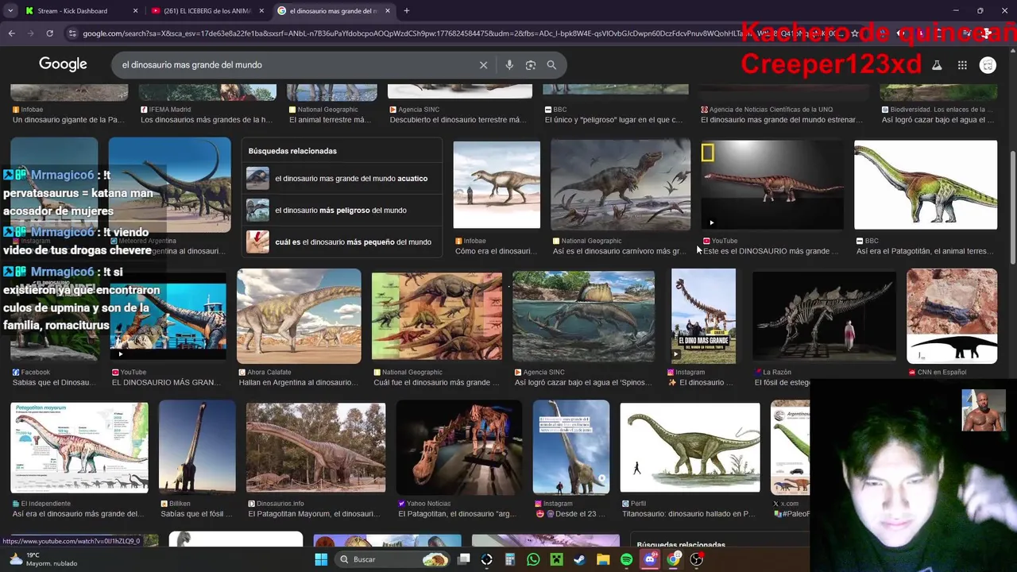Open CNN en Español fossil image
This screenshot has height=572, width=1017.
pyautogui.click(x=952, y=315)
